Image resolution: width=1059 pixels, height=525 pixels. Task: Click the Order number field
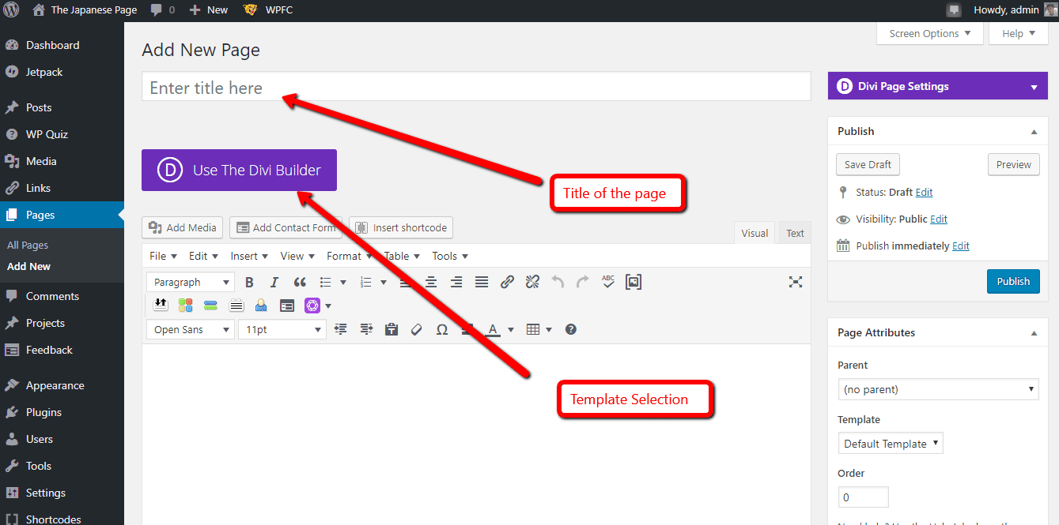click(x=864, y=497)
